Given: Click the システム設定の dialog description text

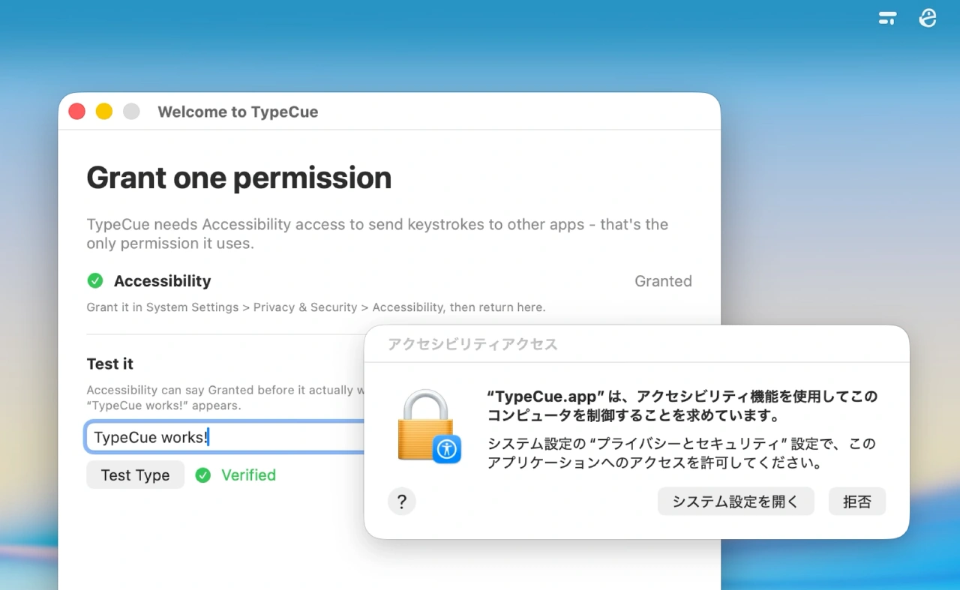Looking at the screenshot, I should [681, 453].
